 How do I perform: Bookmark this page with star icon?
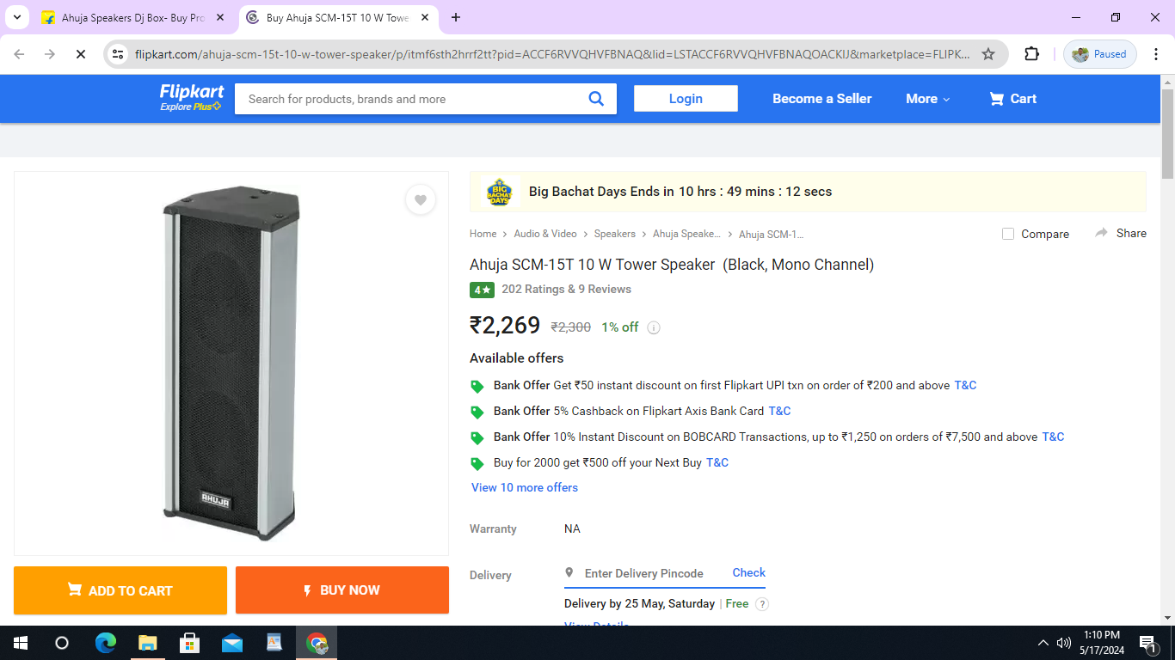click(988, 54)
